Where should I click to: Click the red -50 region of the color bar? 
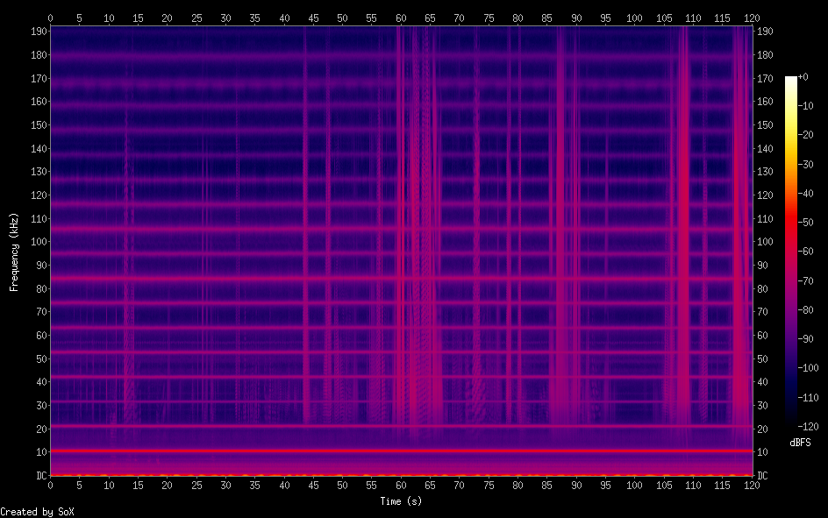click(791, 223)
